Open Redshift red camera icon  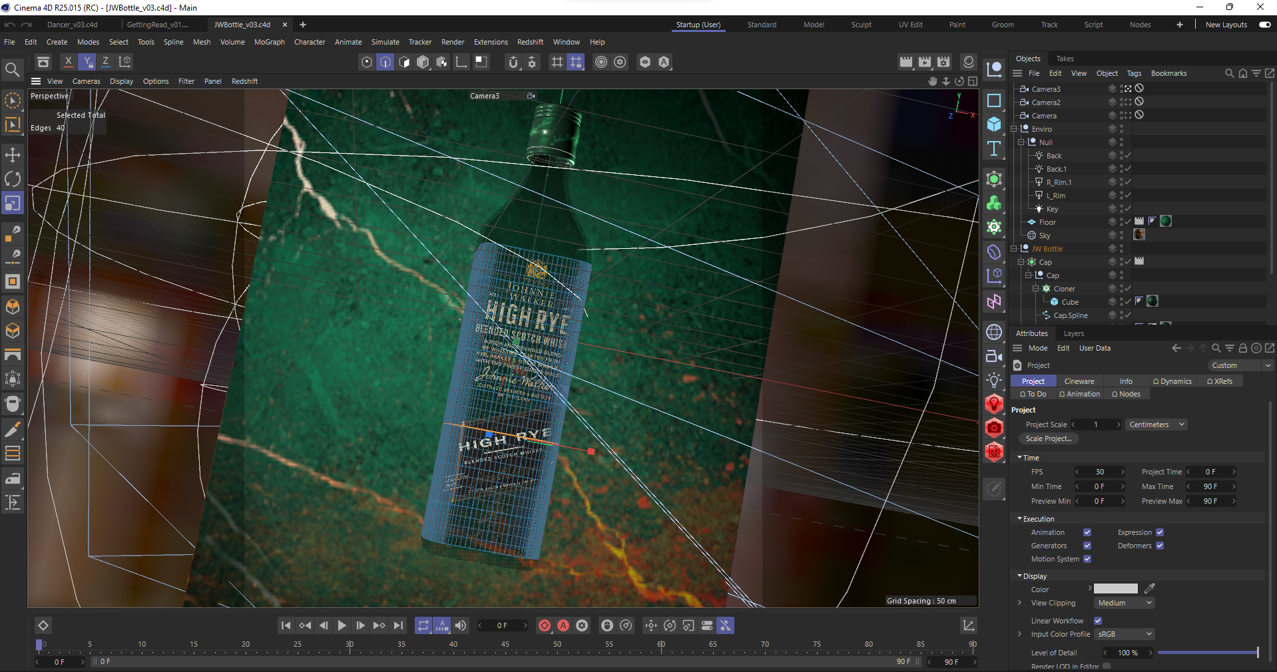coord(994,428)
